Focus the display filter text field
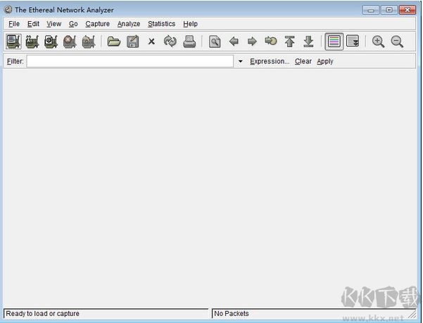This screenshot has width=423, height=323. point(130,61)
